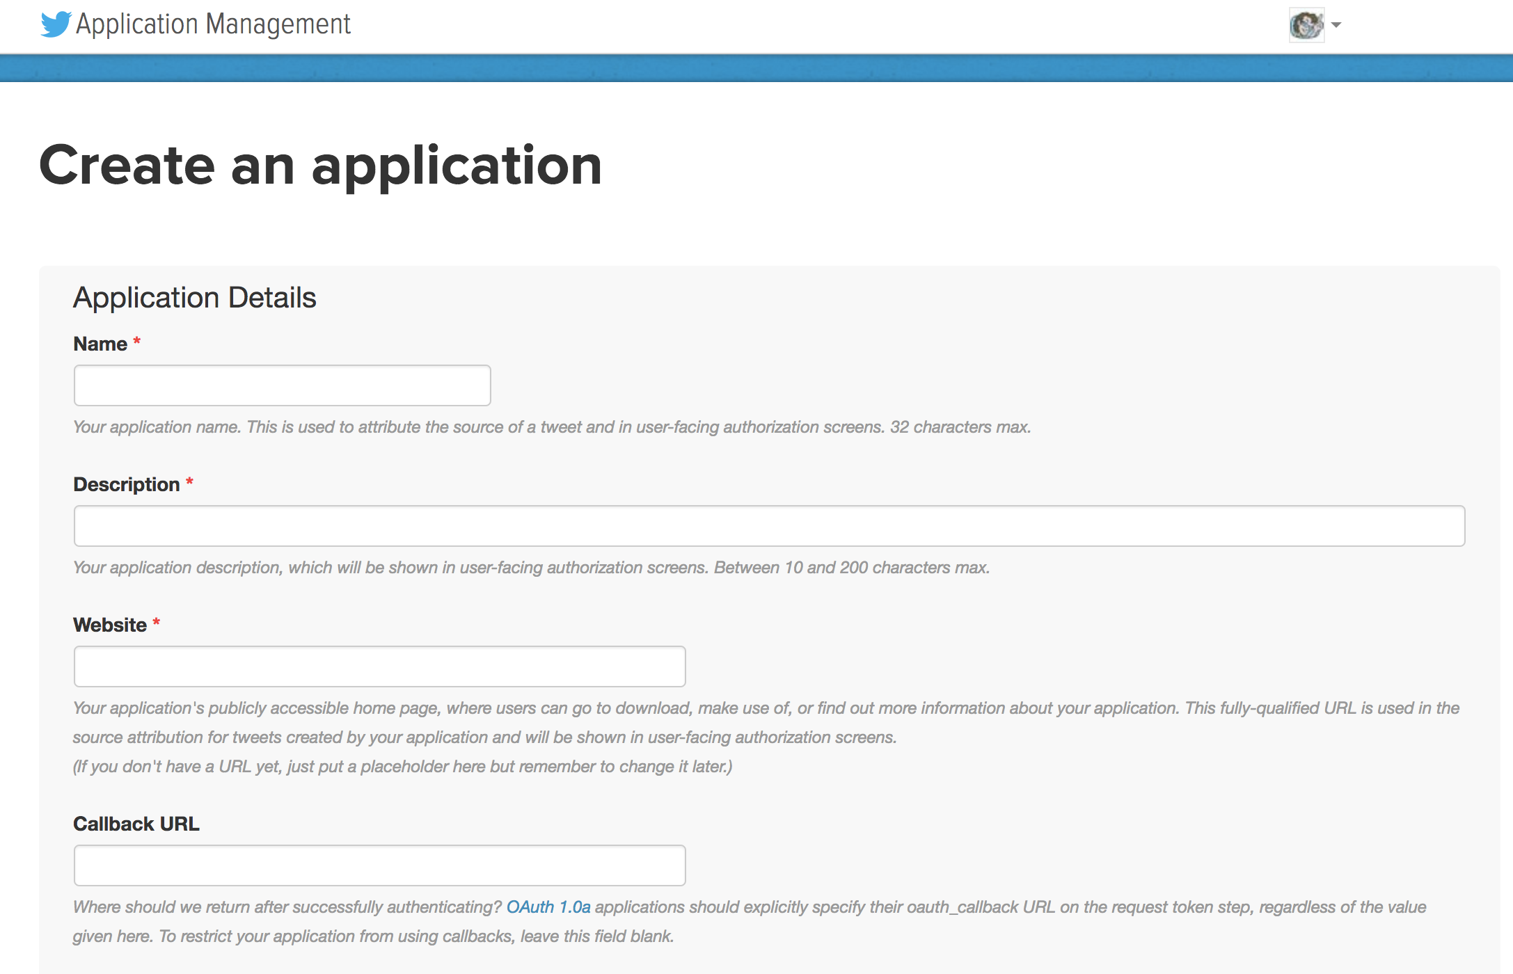1513x974 pixels.
Task: Focus the Name input field
Action: [282, 385]
